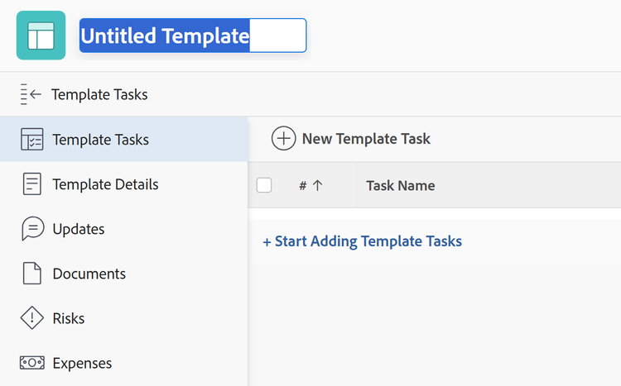
Task: Select Expenses in the left panel
Action: [x=82, y=363]
